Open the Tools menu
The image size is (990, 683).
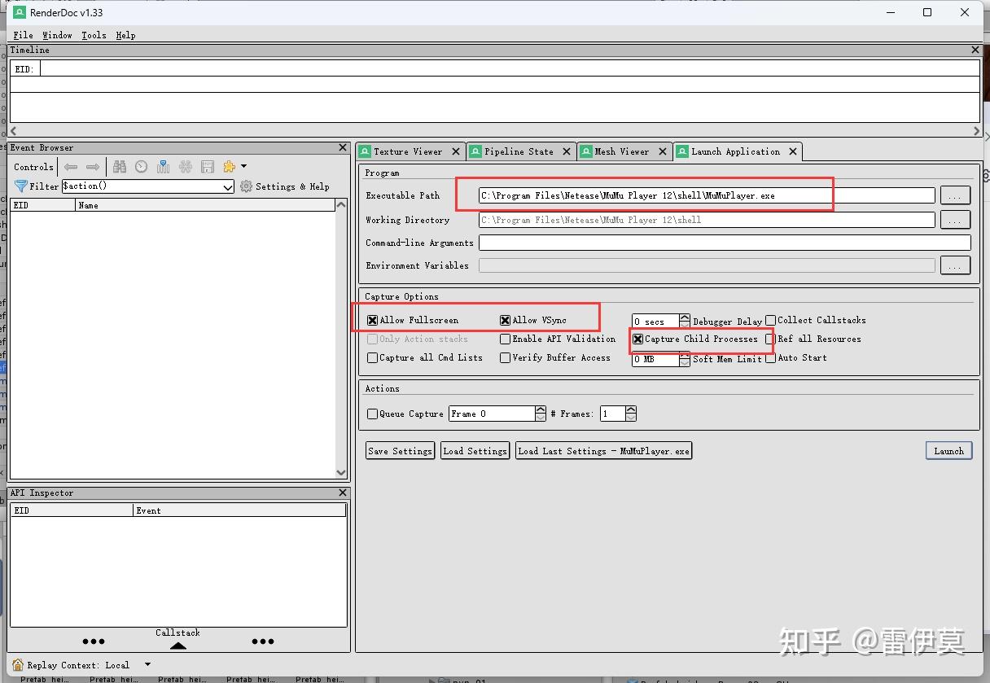coord(94,35)
